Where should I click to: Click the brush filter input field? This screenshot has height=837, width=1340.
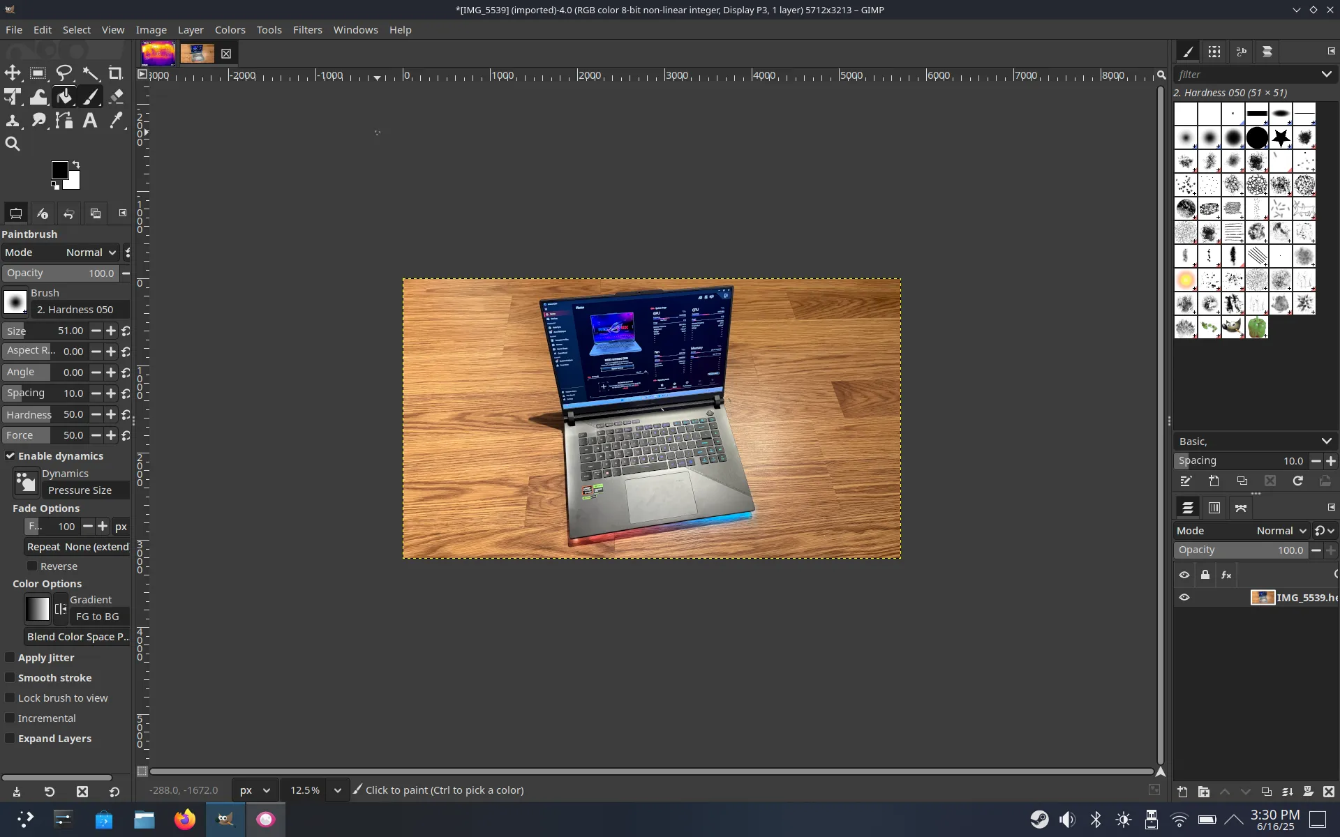pyautogui.click(x=1246, y=75)
